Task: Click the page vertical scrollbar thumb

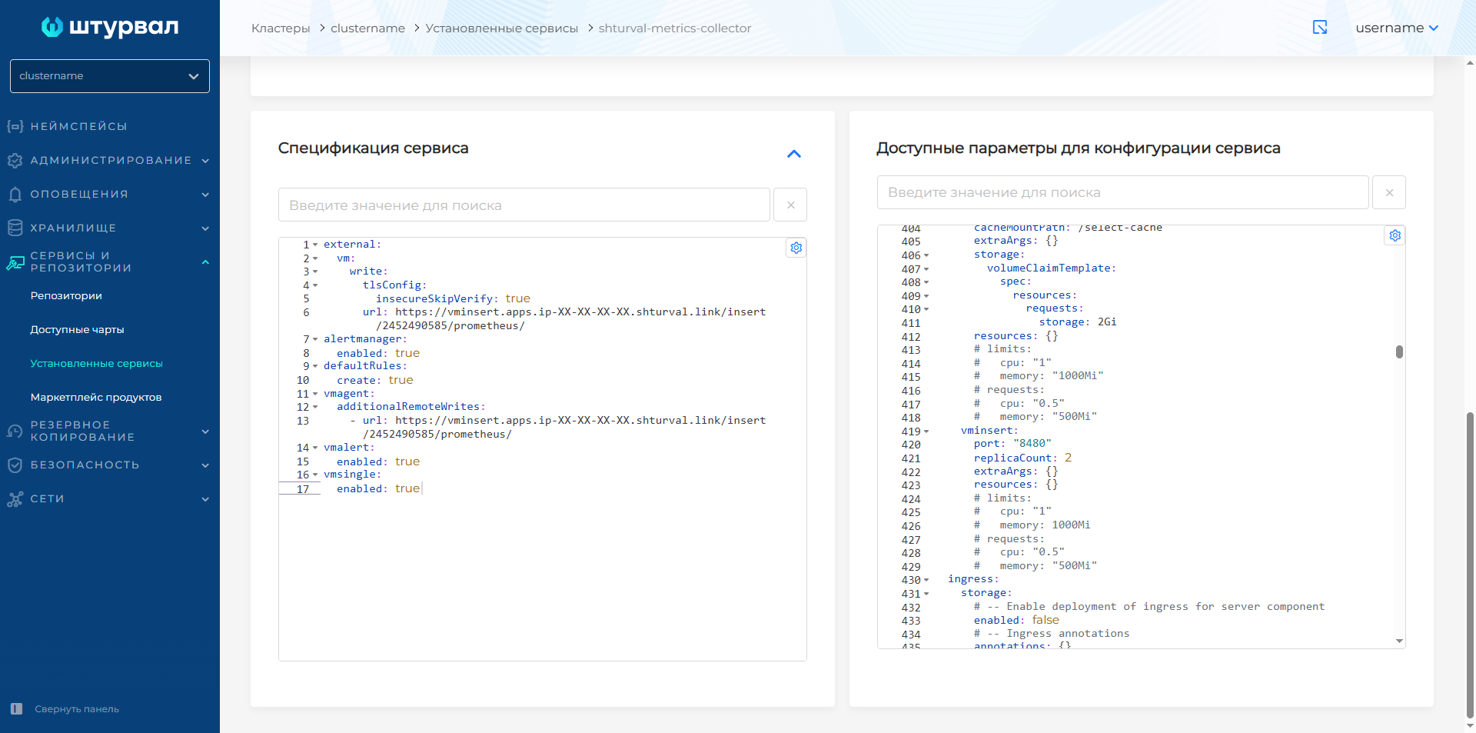Action: [x=1470, y=565]
